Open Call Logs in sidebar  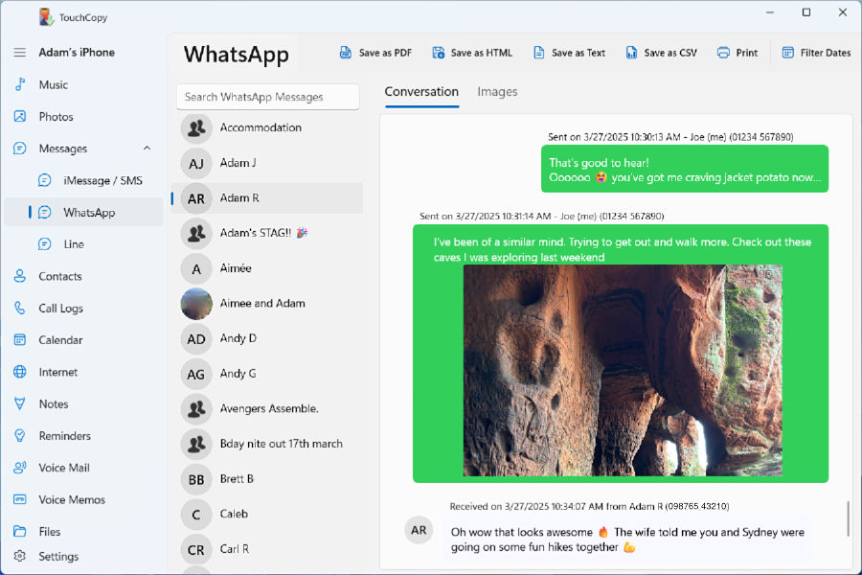tap(60, 309)
